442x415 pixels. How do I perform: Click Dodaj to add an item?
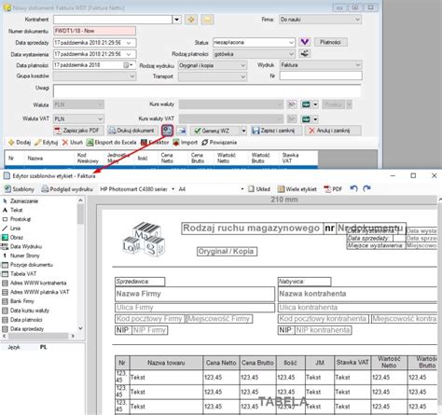coord(20,143)
